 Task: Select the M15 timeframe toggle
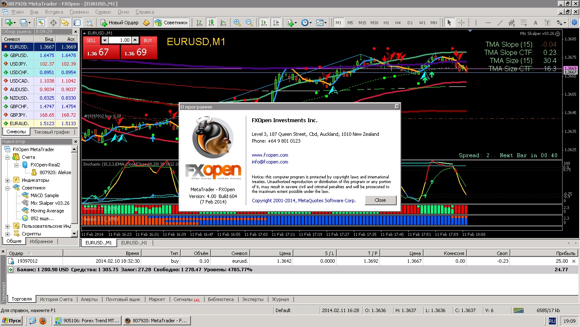pos(362,23)
